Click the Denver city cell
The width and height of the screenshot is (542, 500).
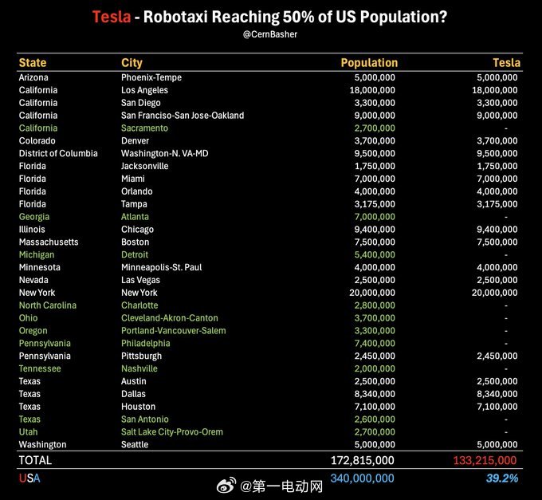(135, 140)
